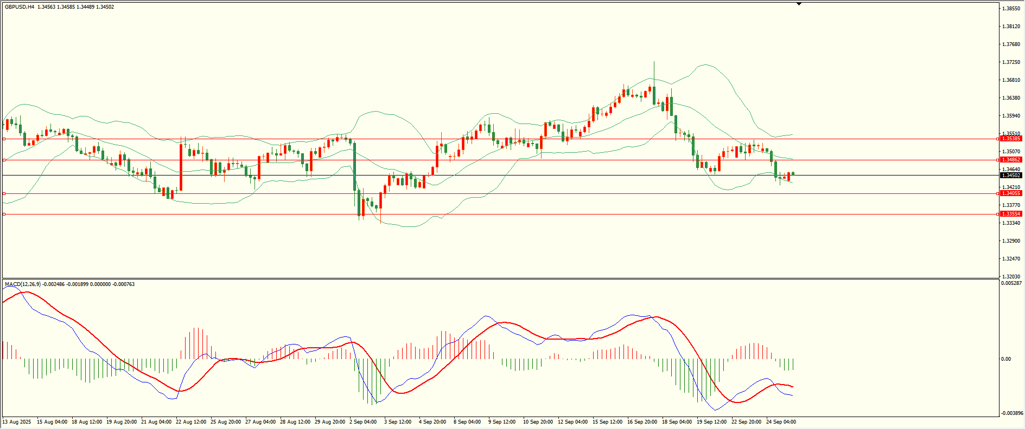The height and width of the screenshot is (429, 1025).
Task: Click the chart shift triangle marker at top
Action: pos(799,4)
